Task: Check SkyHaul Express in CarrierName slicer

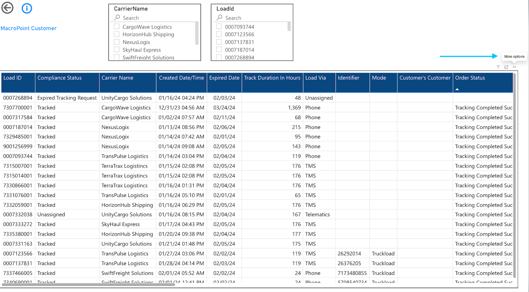Action: pyautogui.click(x=117, y=50)
